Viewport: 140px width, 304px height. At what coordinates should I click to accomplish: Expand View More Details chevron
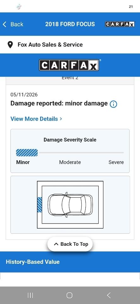click(61, 119)
